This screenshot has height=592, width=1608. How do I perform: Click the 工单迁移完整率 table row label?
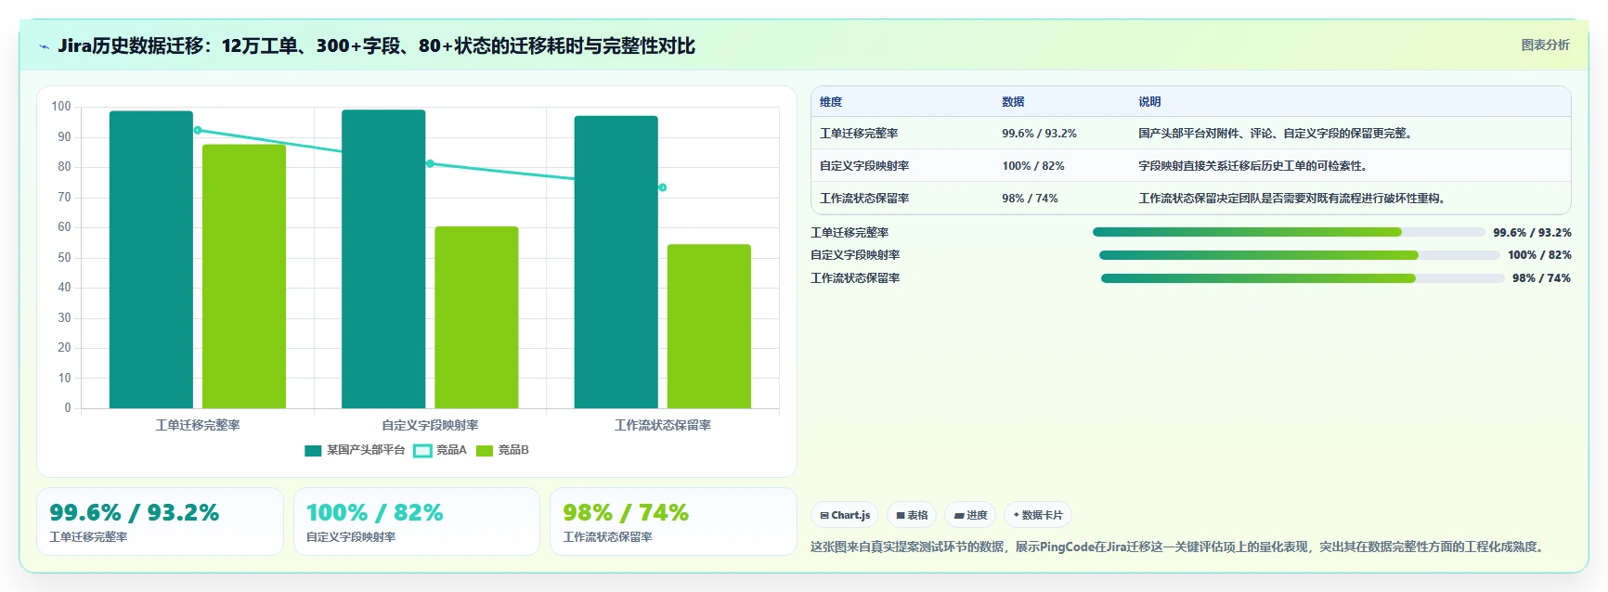click(859, 134)
